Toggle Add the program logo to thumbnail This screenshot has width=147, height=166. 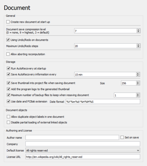click(x=8, y=89)
